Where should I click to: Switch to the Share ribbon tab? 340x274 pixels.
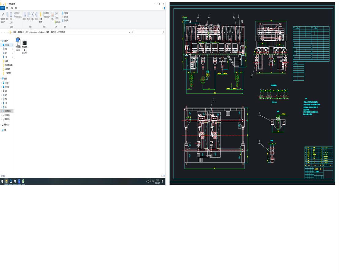tap(12, 8)
